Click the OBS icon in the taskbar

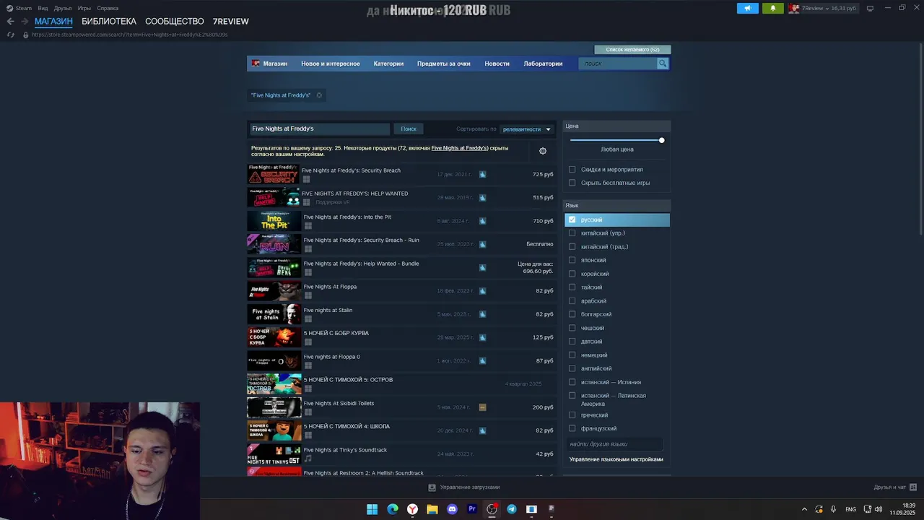[492, 509]
